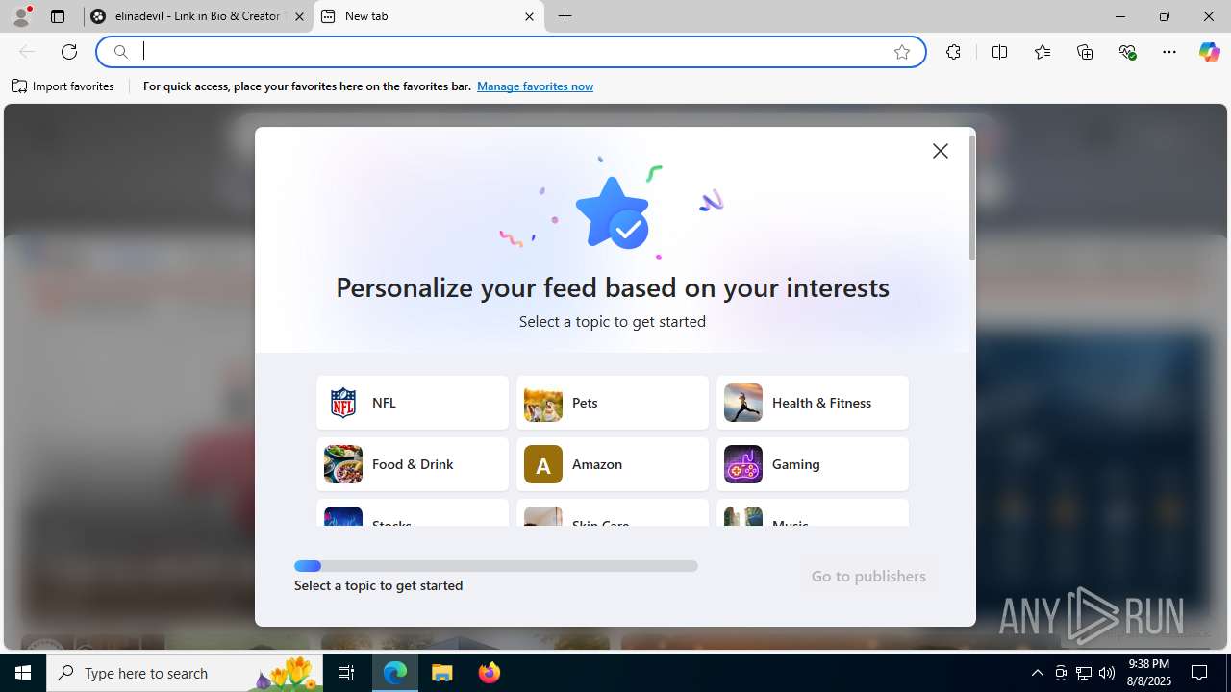
Task: Open the Edge profile icon
Action: (21, 16)
